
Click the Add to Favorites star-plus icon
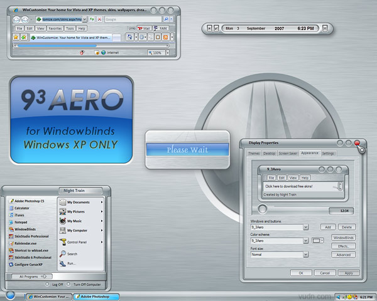coord(24,37)
